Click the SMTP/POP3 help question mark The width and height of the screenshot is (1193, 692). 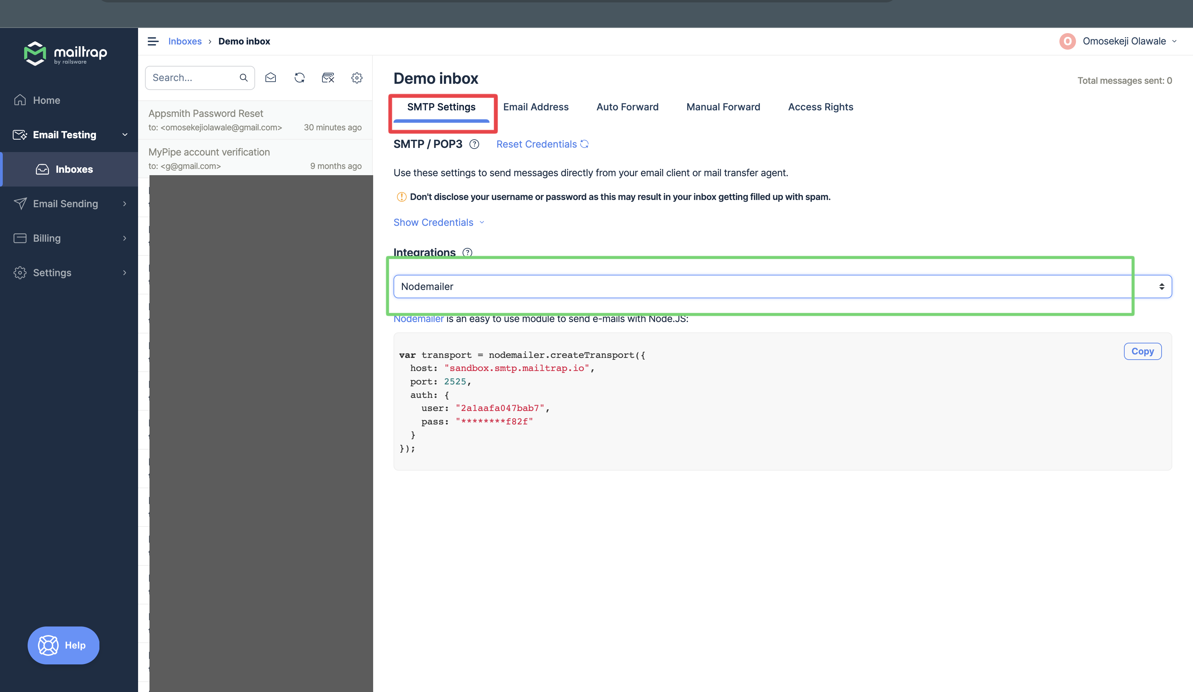tap(473, 144)
